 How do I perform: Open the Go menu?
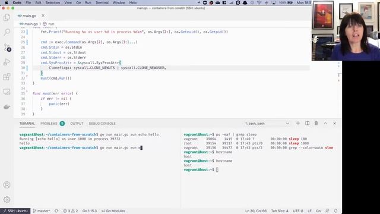[78, 2]
